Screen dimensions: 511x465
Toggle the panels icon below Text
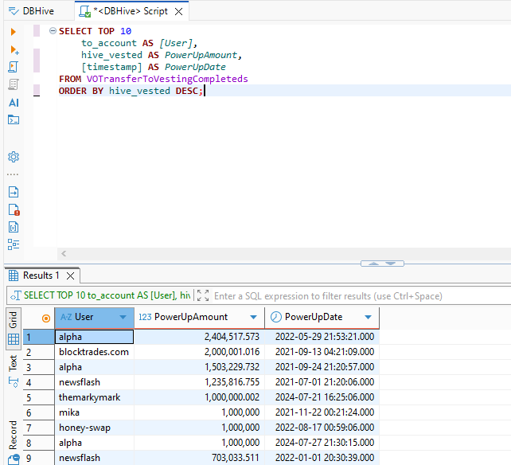click(x=14, y=382)
